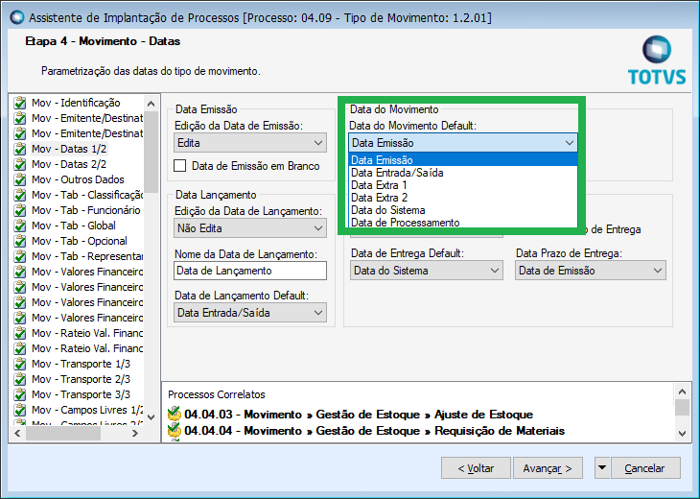Open the arrow menu button beside Cancelar
700x499 pixels.
(x=602, y=468)
